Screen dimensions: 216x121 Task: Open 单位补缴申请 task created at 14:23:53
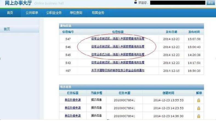tap(73, 108)
